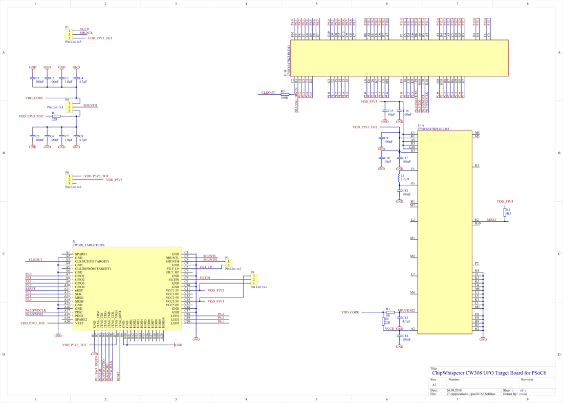Image resolution: width=563 pixels, height=403 pixels.
Task: Select capacitor C10 10µF
Action: (x=381, y=159)
